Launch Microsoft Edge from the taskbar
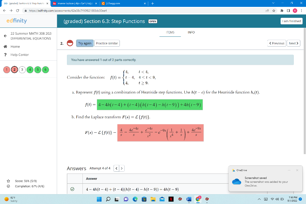 pos(135,199)
